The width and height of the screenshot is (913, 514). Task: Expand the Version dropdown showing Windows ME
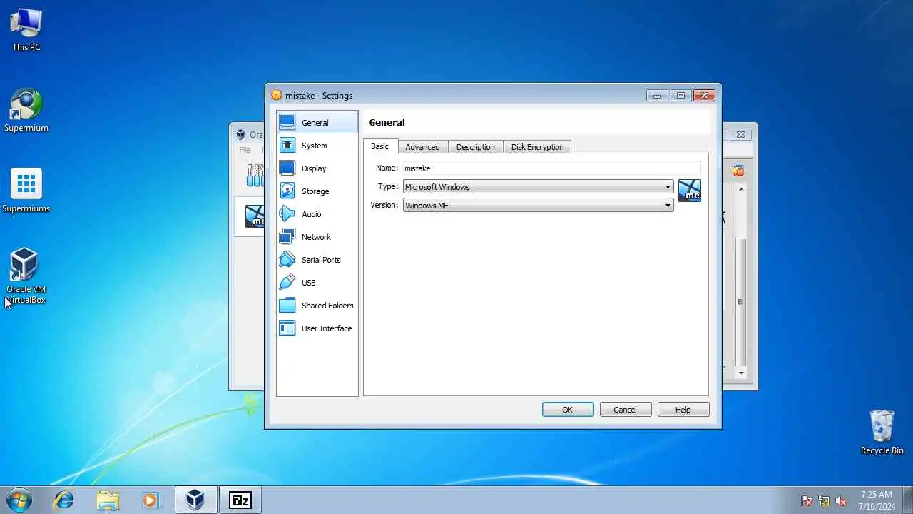coord(538,206)
